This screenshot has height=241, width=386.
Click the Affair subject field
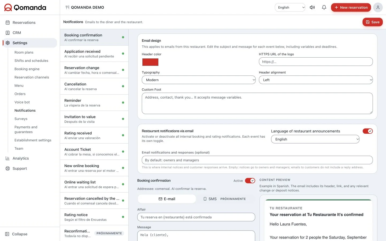[x=196, y=217]
